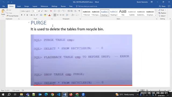
Task: Switch to the References tab
Action: pyautogui.click(x=44, y=6)
